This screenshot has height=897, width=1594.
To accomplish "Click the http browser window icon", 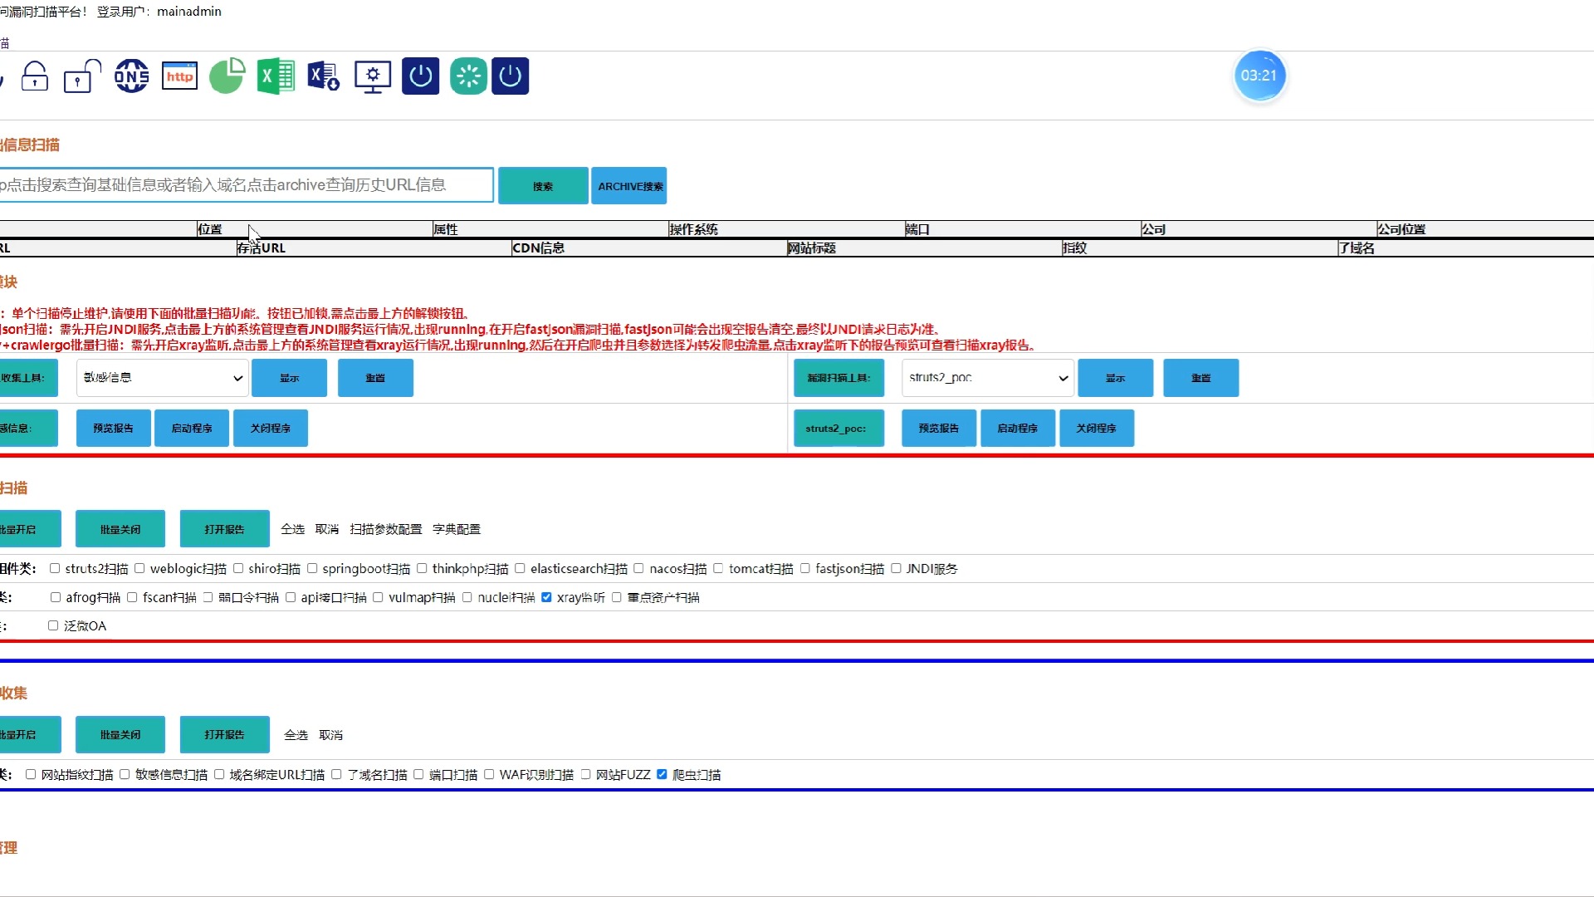I will click(x=179, y=76).
